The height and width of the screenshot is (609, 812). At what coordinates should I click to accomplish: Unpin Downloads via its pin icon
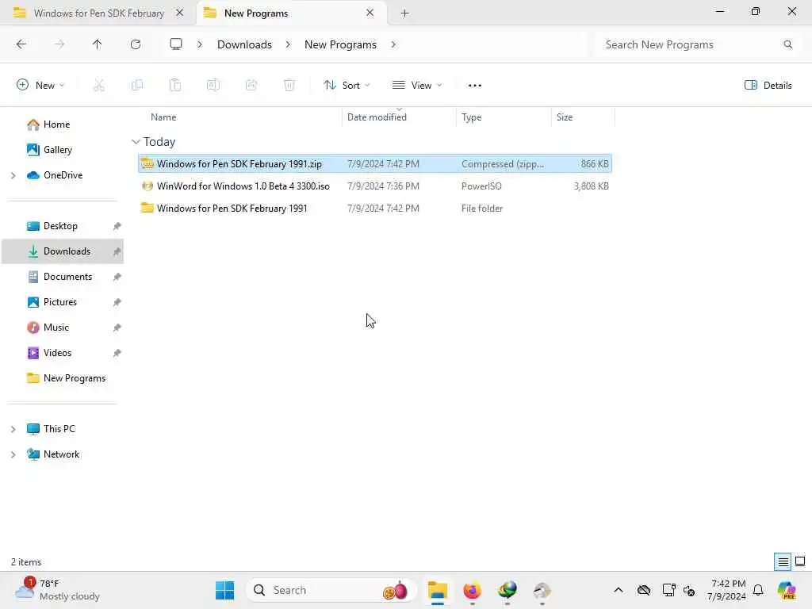117,251
